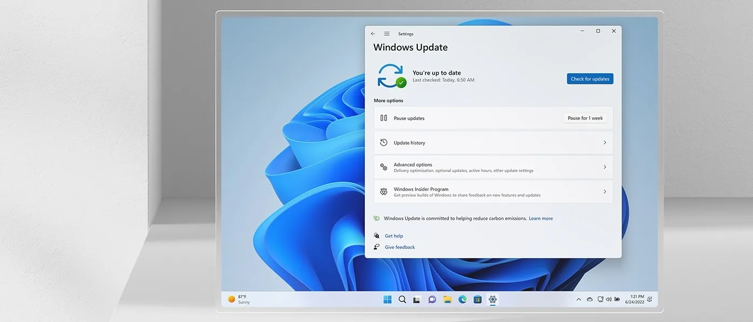Click the Give feedback link
The height and width of the screenshot is (322, 753).
[x=399, y=247]
